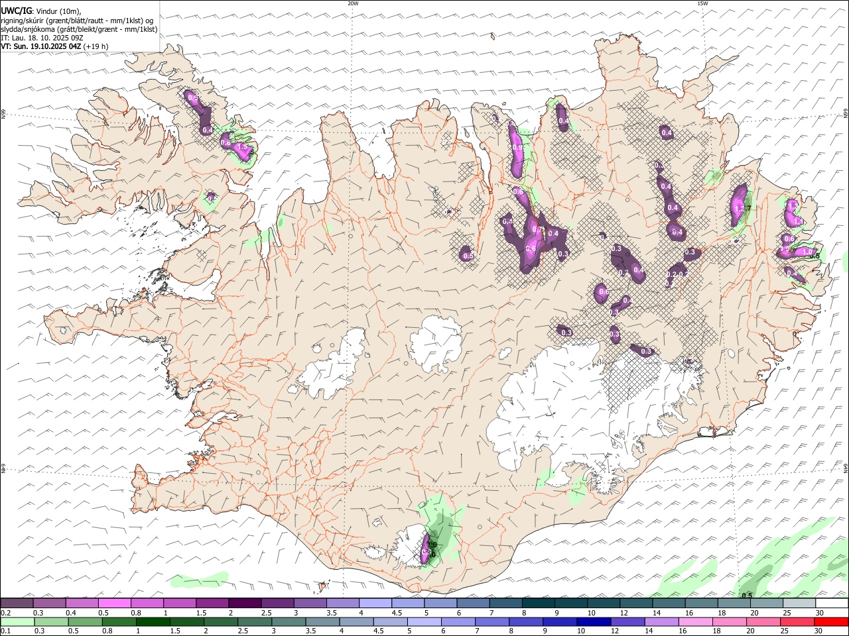Click the deep navy blue swatch in the lower legend
The width and height of the screenshot is (849, 636).
point(594,622)
